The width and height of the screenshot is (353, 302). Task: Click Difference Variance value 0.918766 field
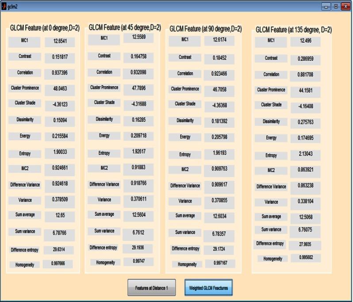click(138, 184)
